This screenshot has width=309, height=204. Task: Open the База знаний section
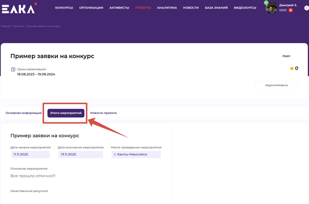[216, 8]
